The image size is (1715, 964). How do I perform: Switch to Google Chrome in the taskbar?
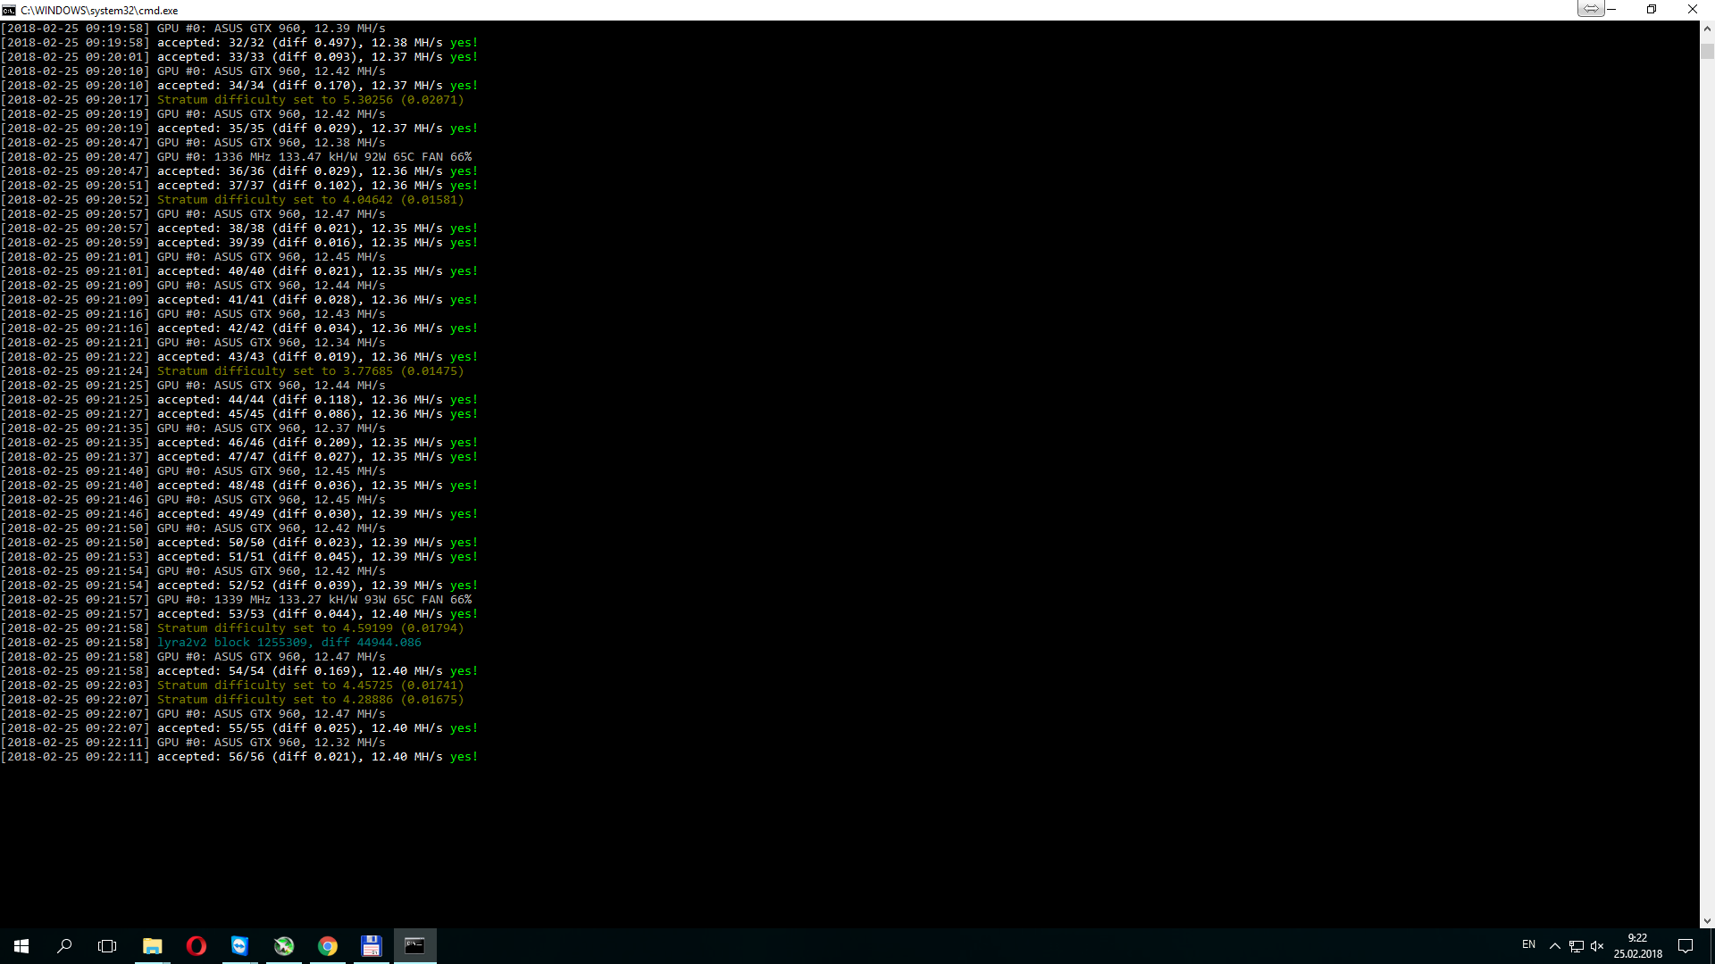[x=328, y=946]
